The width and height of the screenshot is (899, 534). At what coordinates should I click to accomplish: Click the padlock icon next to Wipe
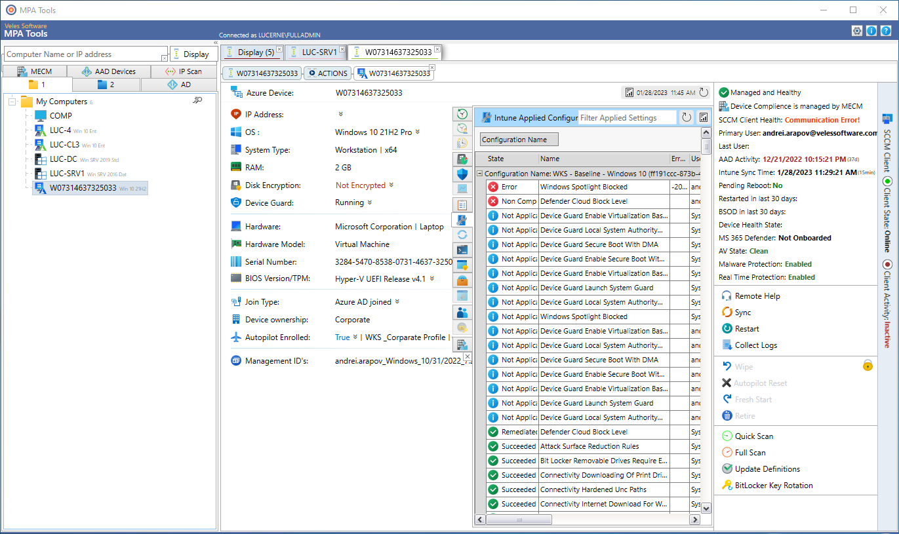(x=868, y=365)
